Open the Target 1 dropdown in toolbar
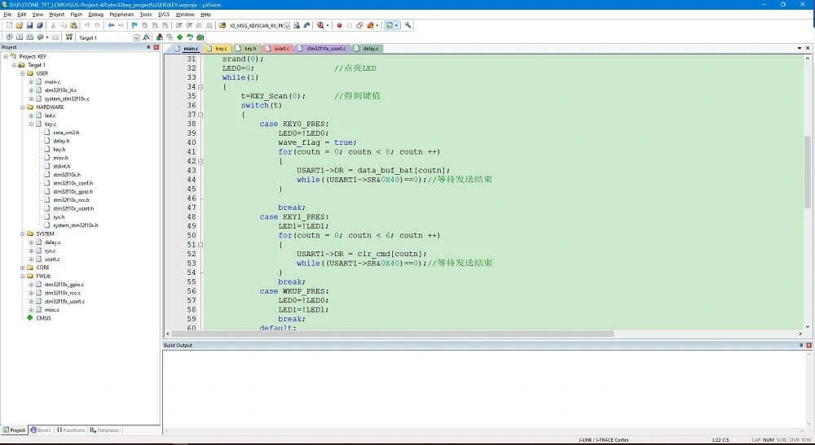Viewport: 815px width, 445px height. coord(137,37)
